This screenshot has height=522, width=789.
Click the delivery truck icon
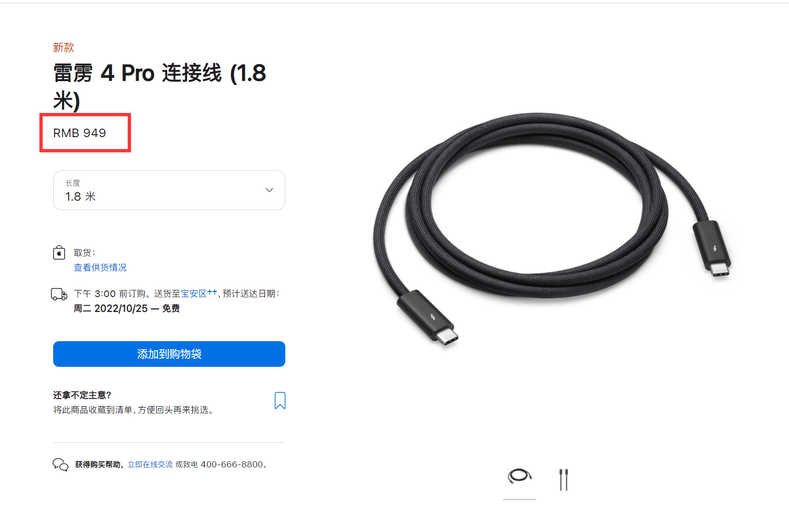click(x=59, y=294)
